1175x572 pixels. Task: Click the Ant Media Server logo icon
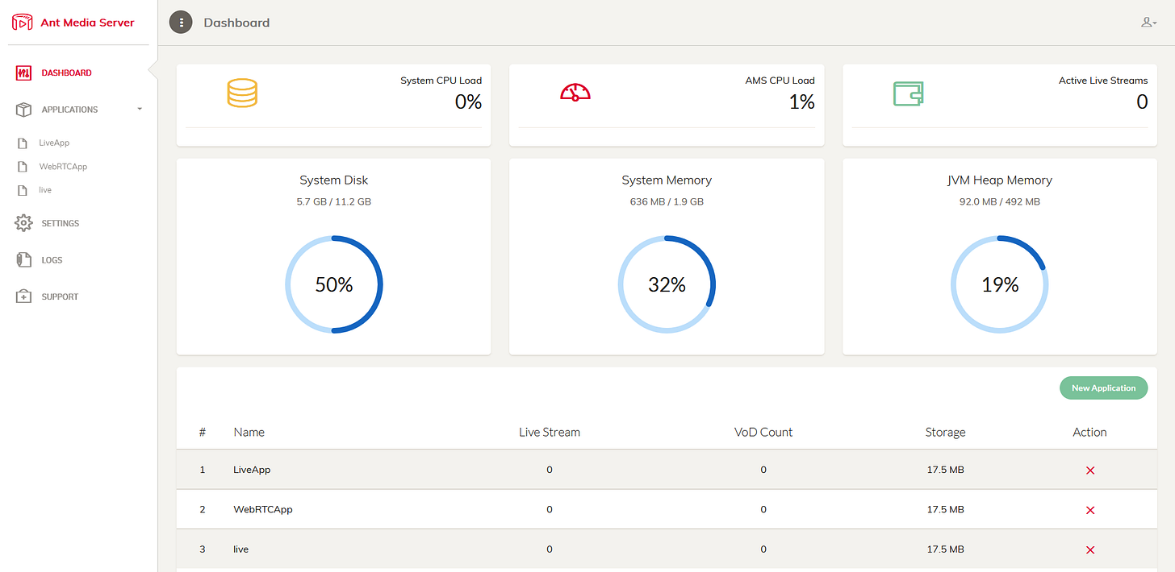[x=22, y=23]
